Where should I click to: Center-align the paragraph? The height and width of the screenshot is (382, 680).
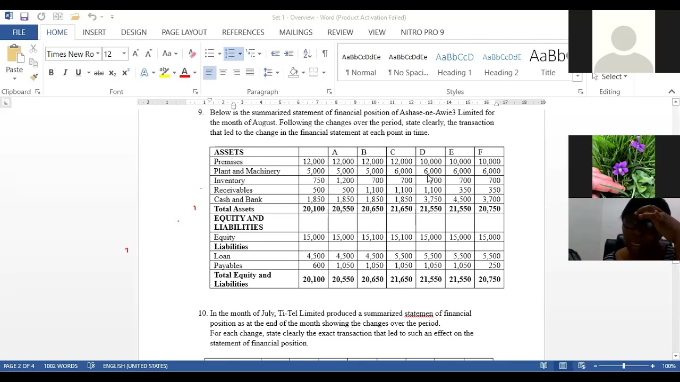223,73
